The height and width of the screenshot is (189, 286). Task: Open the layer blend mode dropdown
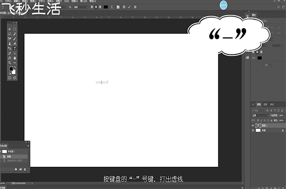(261, 115)
